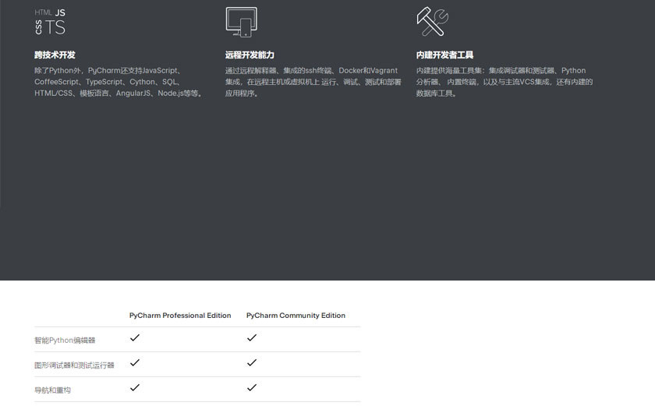Viewport: 655px width, 406px height.
Task: Click the PyCharm Professional Edition column header
Action: 180,316
